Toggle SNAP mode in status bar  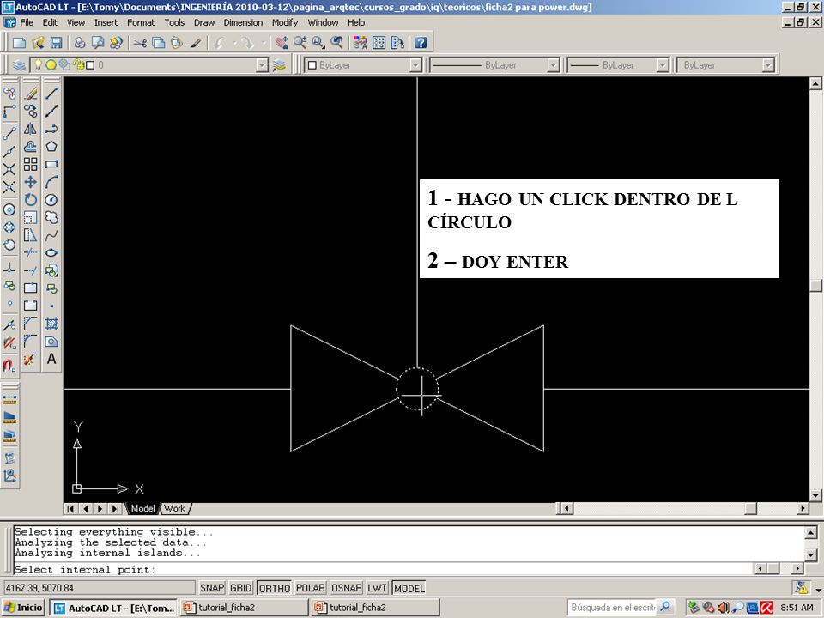point(212,588)
